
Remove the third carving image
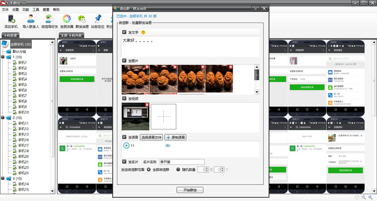(x=203, y=67)
